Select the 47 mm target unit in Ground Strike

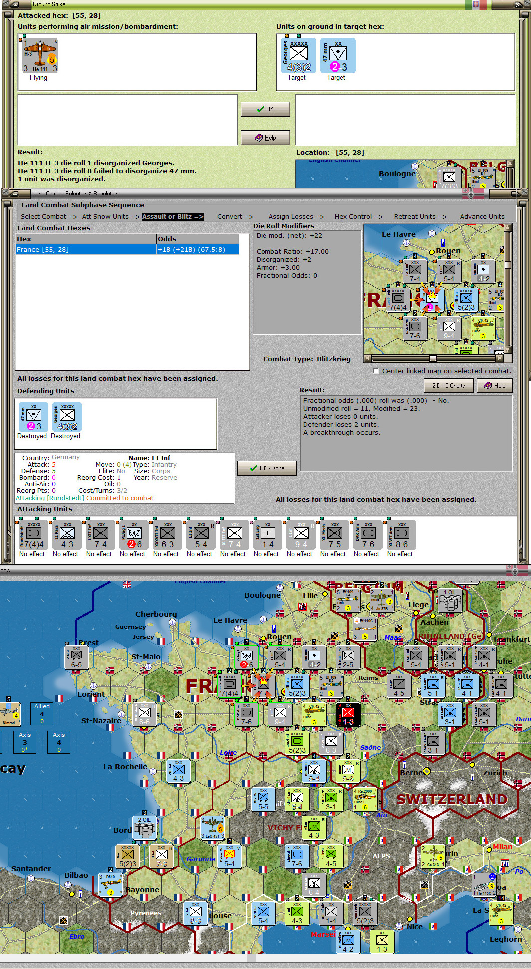[338, 56]
